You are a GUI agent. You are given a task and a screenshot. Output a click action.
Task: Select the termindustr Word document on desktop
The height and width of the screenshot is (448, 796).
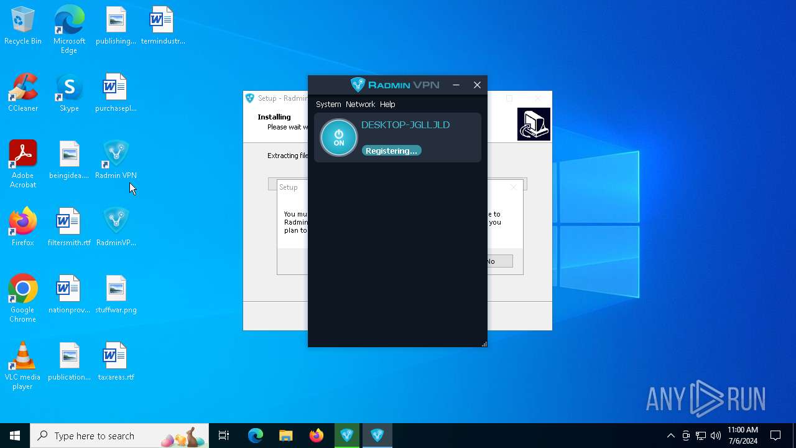pos(162,26)
